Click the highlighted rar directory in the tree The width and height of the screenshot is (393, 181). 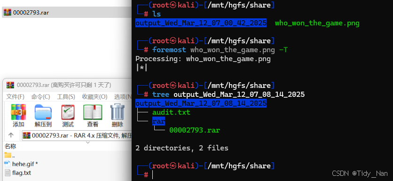(158, 121)
